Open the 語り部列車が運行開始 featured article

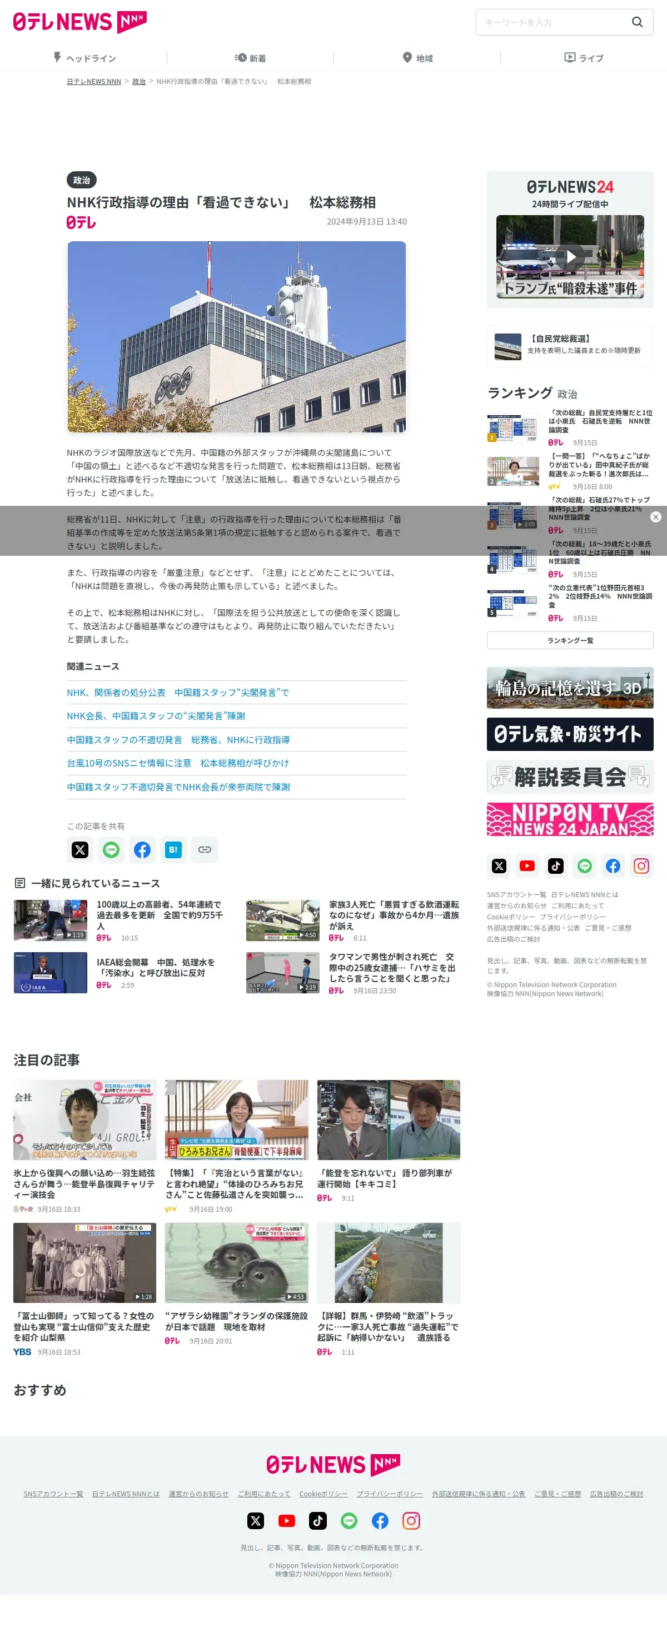[x=389, y=1141]
